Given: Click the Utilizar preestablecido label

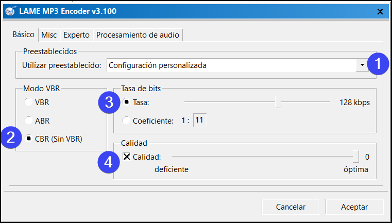Looking at the screenshot, I should point(62,65).
